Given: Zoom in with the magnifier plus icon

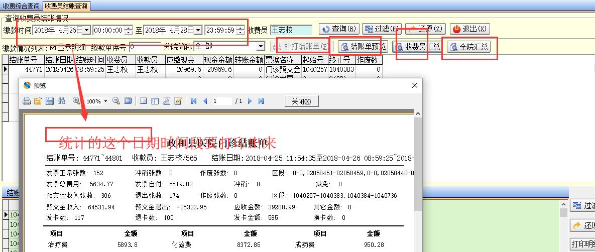Looking at the screenshot, I should coord(77,101).
